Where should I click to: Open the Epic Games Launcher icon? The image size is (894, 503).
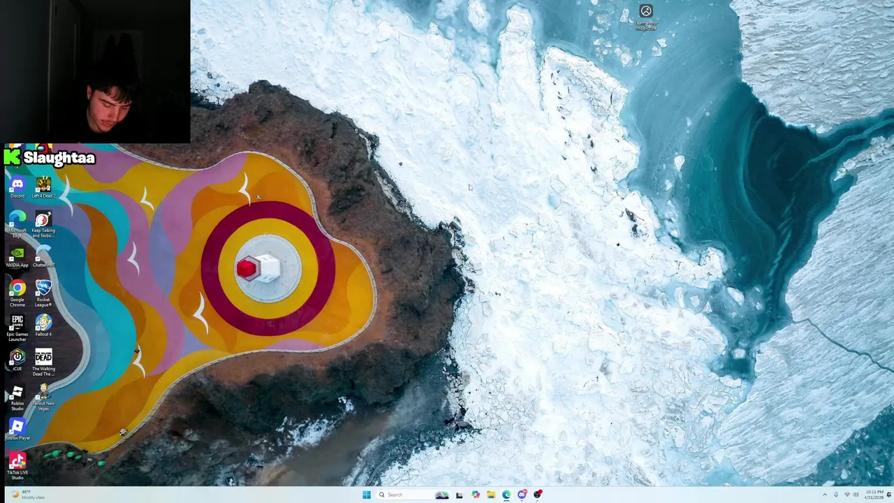point(17,328)
